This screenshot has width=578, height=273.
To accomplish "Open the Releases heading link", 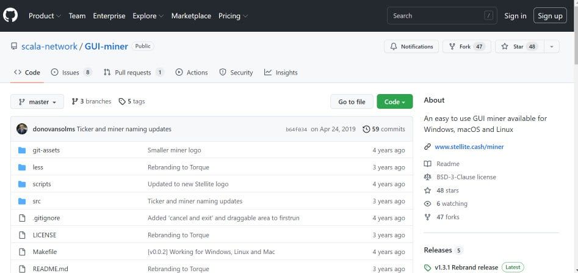I will tap(438, 250).
